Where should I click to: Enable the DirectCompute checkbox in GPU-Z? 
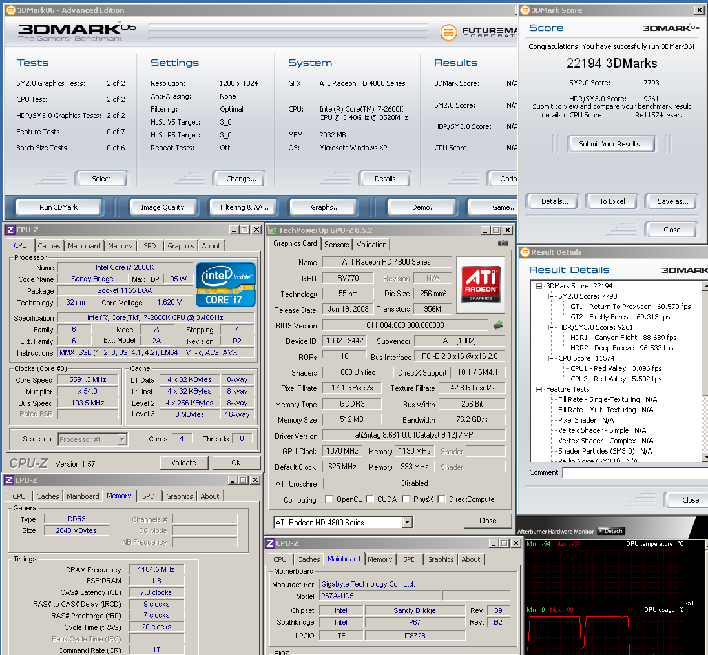[x=442, y=499]
